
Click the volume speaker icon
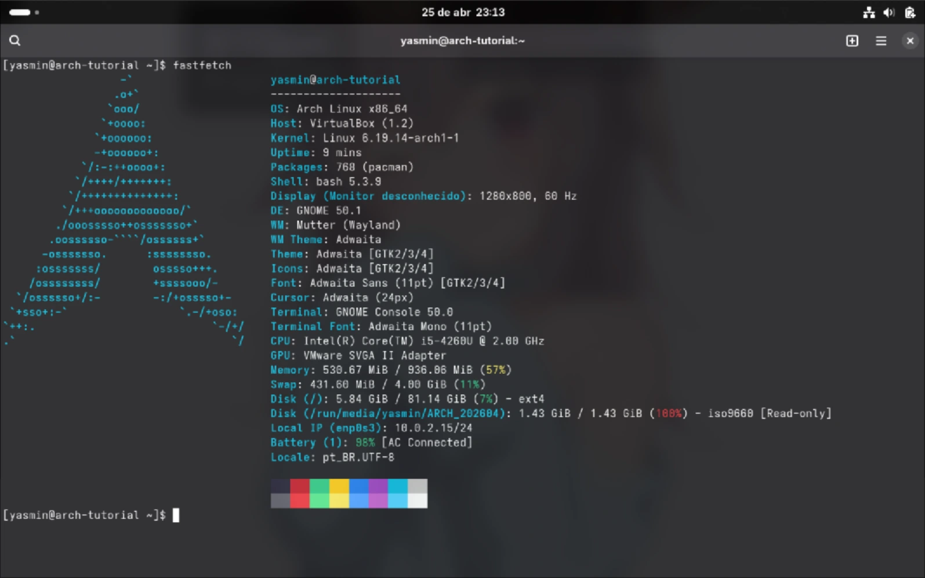click(x=888, y=12)
